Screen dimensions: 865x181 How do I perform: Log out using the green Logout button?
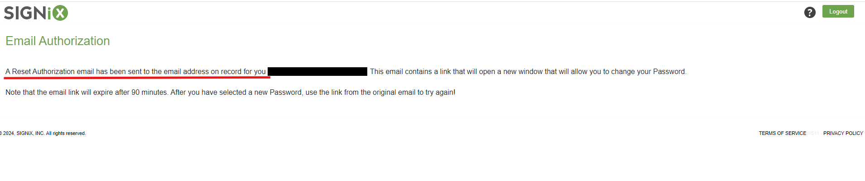tap(838, 12)
